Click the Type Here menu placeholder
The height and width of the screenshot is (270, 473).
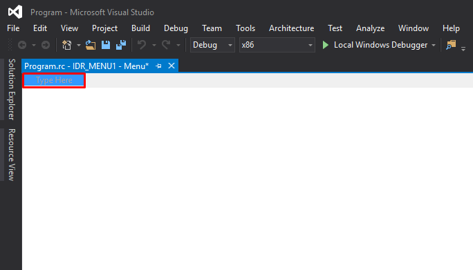pos(54,80)
